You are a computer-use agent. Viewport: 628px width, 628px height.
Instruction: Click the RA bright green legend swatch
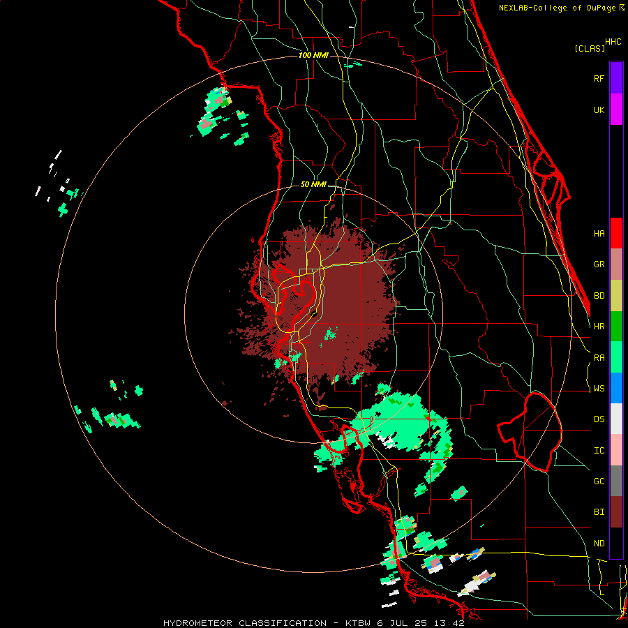click(616, 357)
